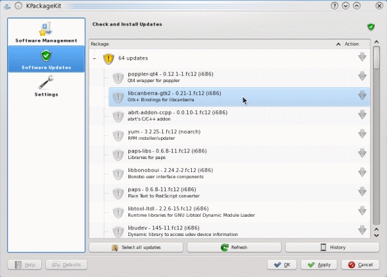
Task: Click the package list scrollbar thumb
Action: click(376, 58)
